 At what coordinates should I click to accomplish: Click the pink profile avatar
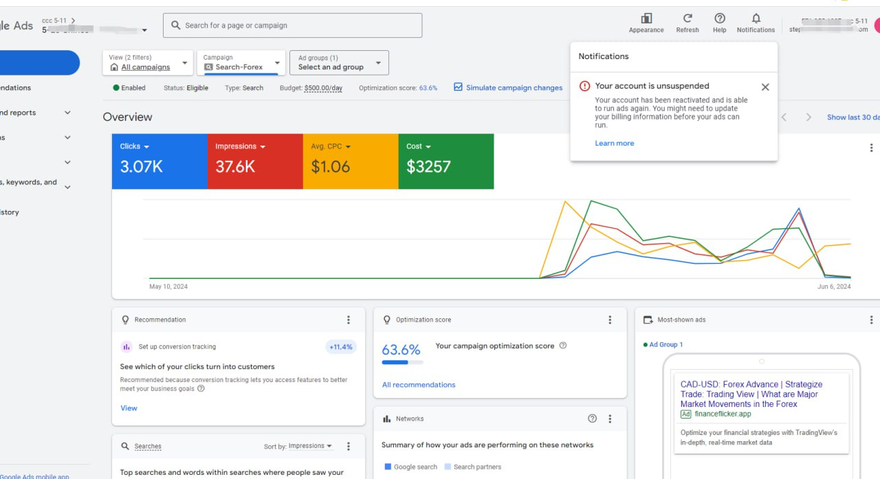point(877,25)
